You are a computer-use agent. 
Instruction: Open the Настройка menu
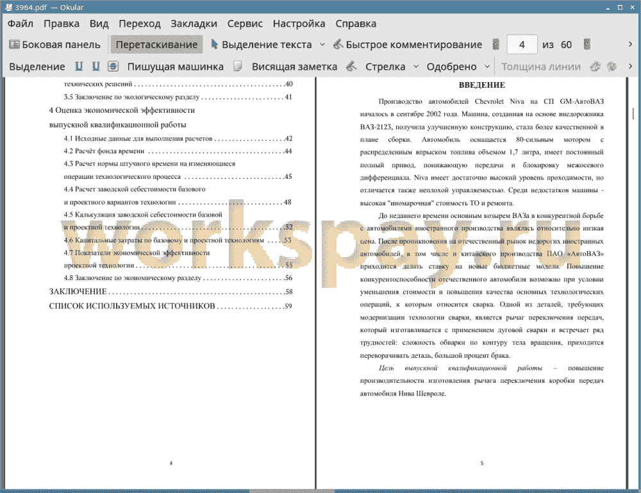(299, 24)
